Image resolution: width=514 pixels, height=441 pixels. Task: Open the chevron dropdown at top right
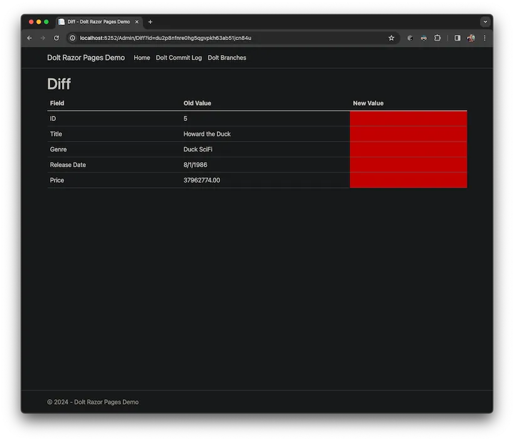tap(485, 21)
